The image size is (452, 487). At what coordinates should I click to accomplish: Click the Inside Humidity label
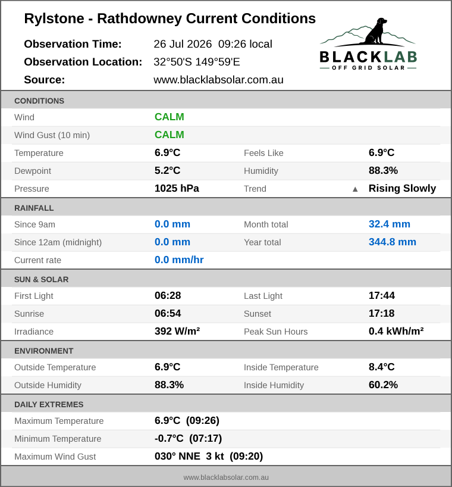coord(274,385)
